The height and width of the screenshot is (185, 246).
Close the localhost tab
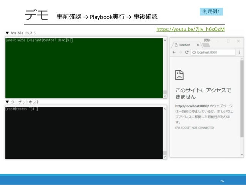click(198, 45)
